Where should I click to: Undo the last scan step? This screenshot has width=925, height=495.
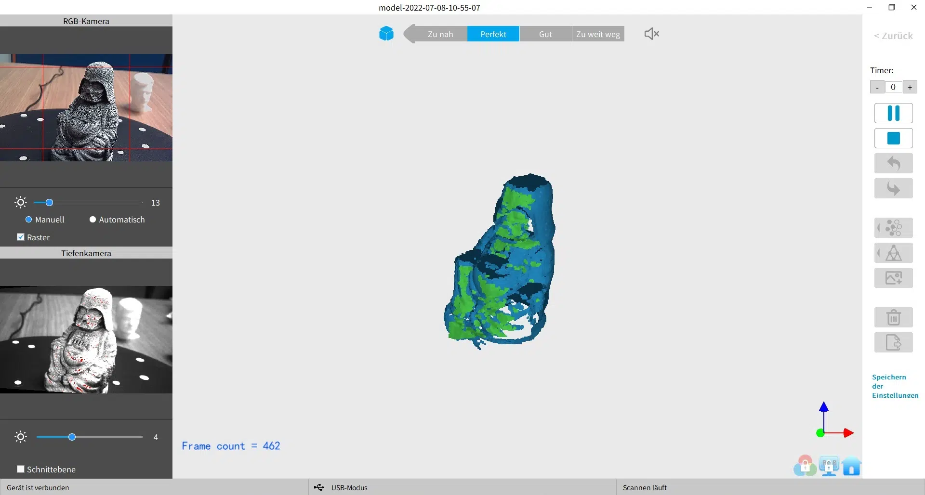click(893, 163)
